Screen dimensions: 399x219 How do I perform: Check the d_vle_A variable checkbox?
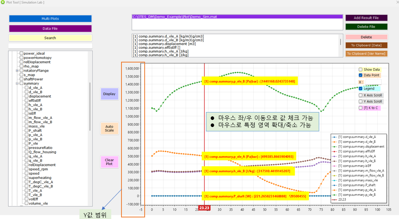(26, 88)
